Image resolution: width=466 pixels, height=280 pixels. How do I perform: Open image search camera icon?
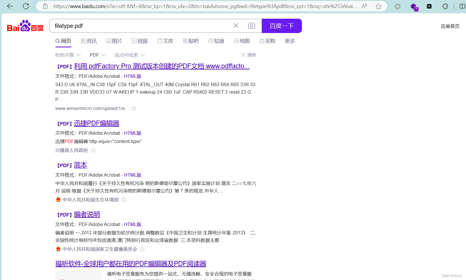pos(252,26)
